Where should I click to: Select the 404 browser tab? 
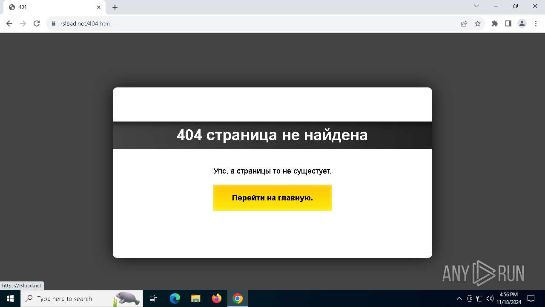(x=54, y=7)
